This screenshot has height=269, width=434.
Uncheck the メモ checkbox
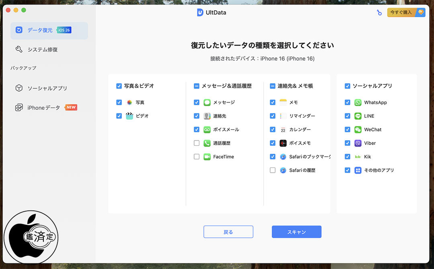pos(272,102)
